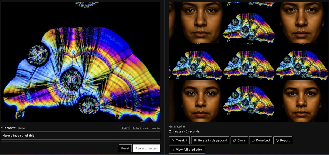Click the download arrow icon
Image resolution: width=329 pixels, height=155 pixels.
pyautogui.click(x=253, y=140)
